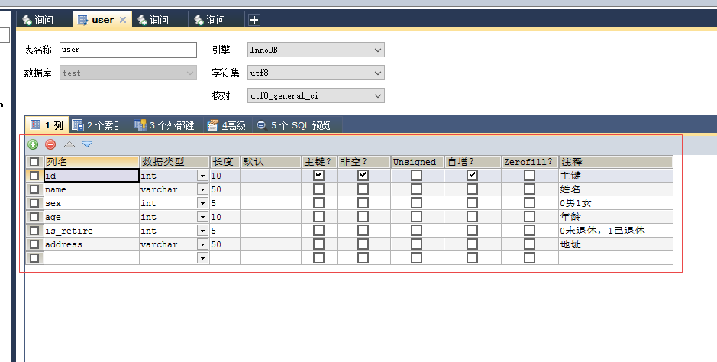Select the address column name cell
Screen dimensions: 717x362
pos(92,244)
